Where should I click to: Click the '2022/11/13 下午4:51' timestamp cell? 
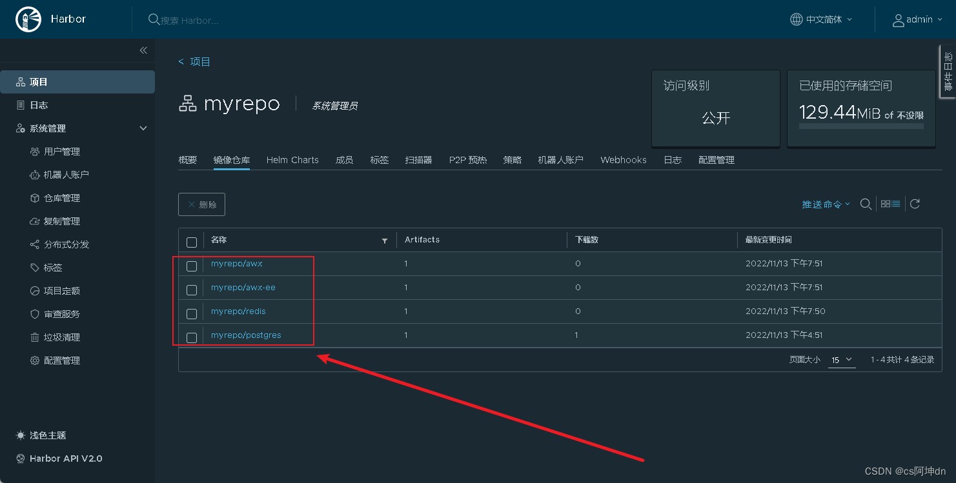[784, 335]
